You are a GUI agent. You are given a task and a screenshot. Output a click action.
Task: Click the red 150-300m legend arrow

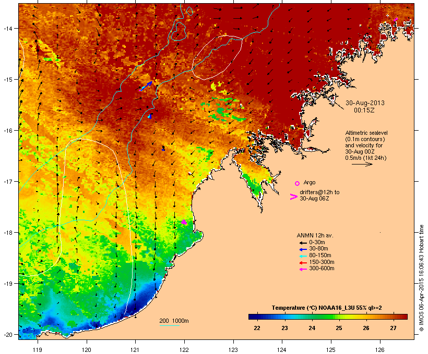click(x=303, y=262)
